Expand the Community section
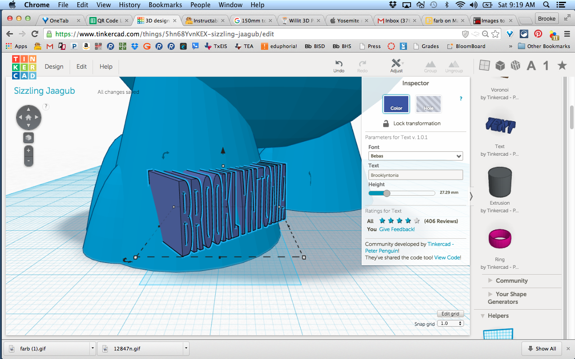 pyautogui.click(x=511, y=280)
